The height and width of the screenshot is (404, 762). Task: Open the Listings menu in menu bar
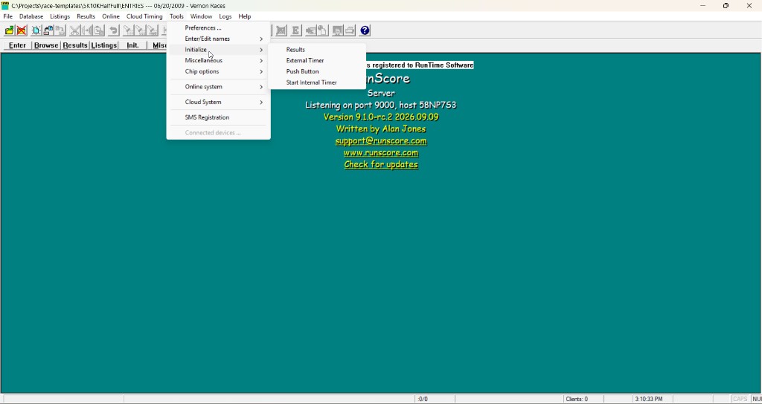point(60,16)
